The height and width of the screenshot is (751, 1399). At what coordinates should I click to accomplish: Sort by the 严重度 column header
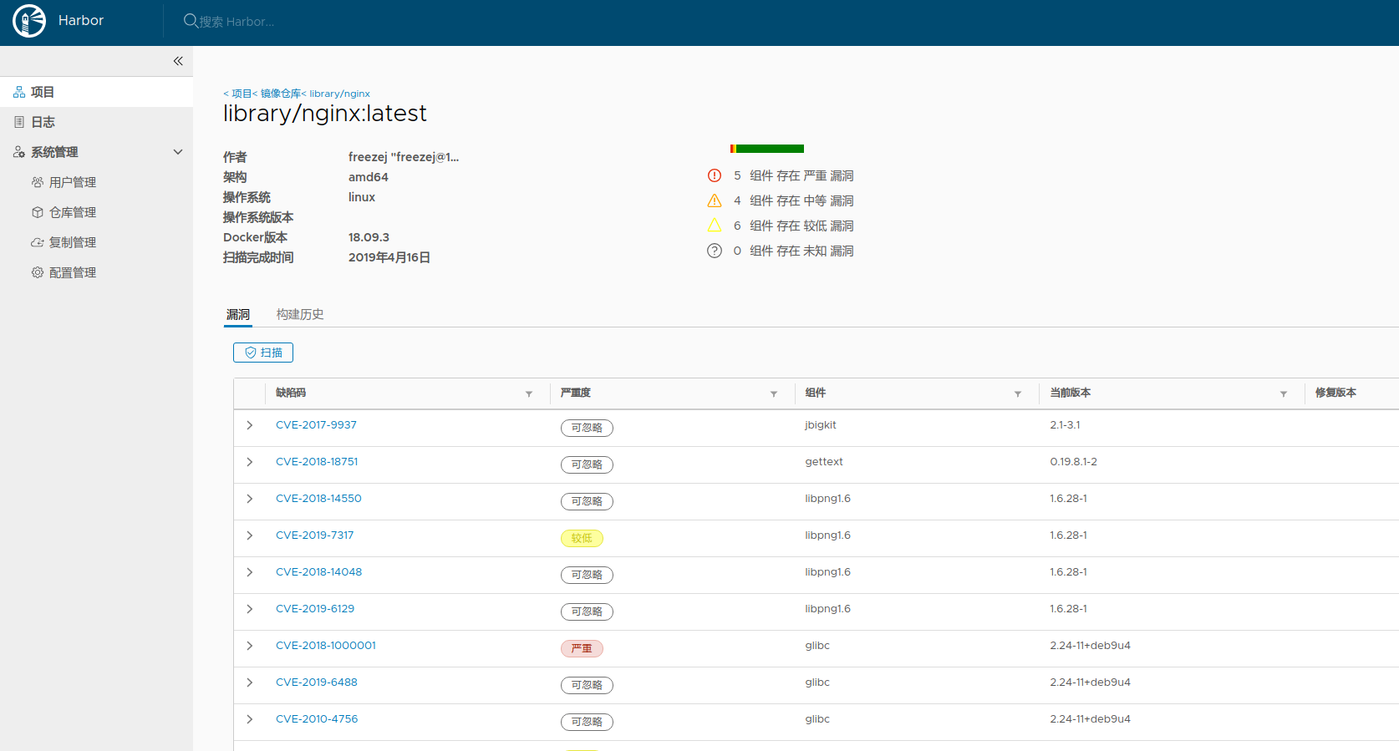[x=576, y=393]
